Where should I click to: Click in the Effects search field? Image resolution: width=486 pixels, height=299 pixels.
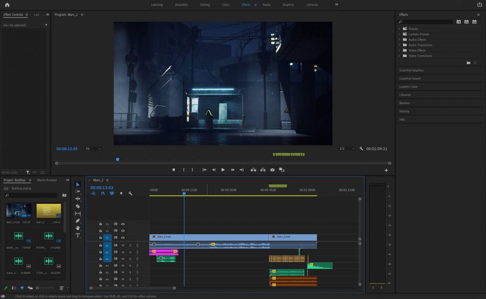click(425, 22)
